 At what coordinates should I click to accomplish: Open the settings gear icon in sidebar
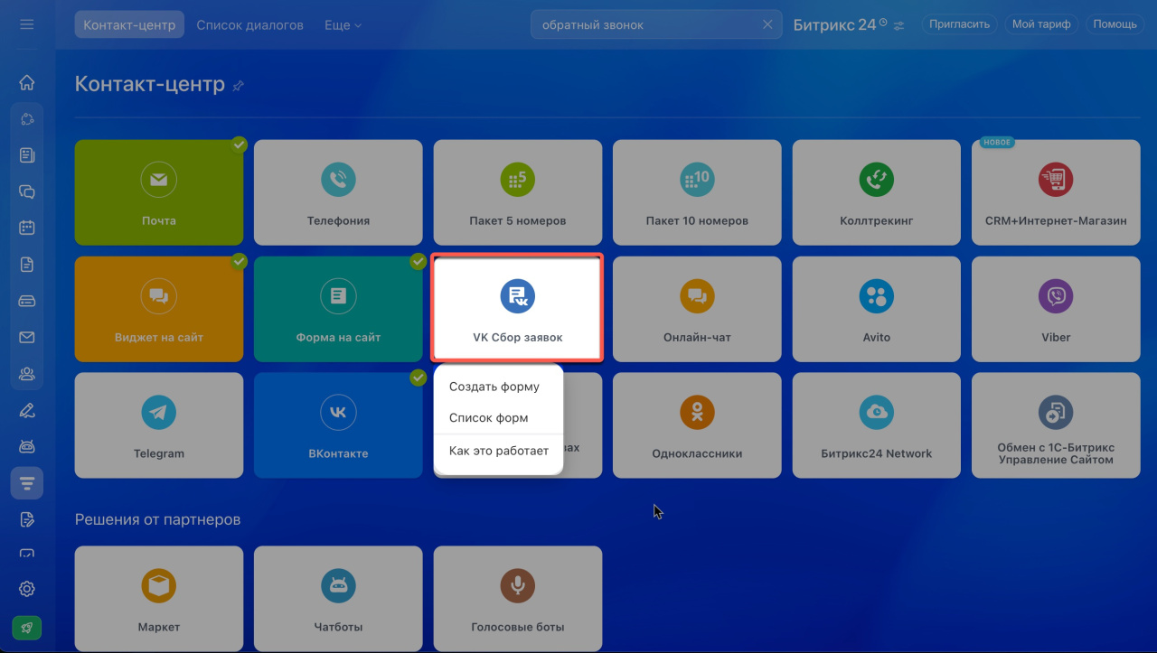click(27, 589)
